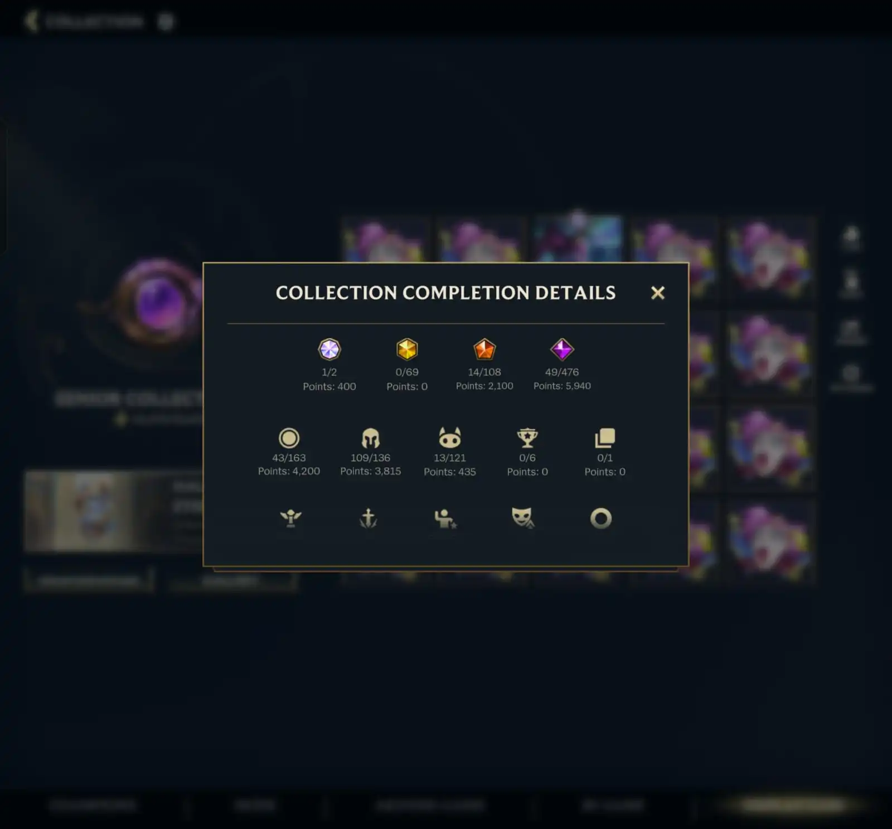
Task: Click the trophy icon showing 0/6
Action: 527,438
